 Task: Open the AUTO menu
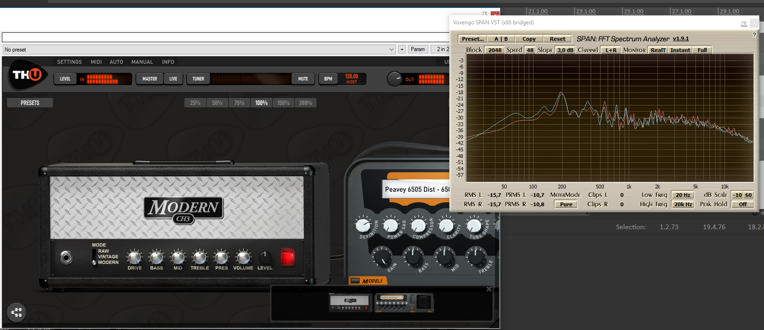coord(116,62)
